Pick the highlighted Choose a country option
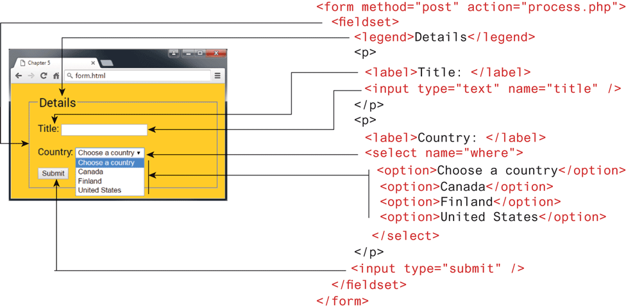 point(106,163)
